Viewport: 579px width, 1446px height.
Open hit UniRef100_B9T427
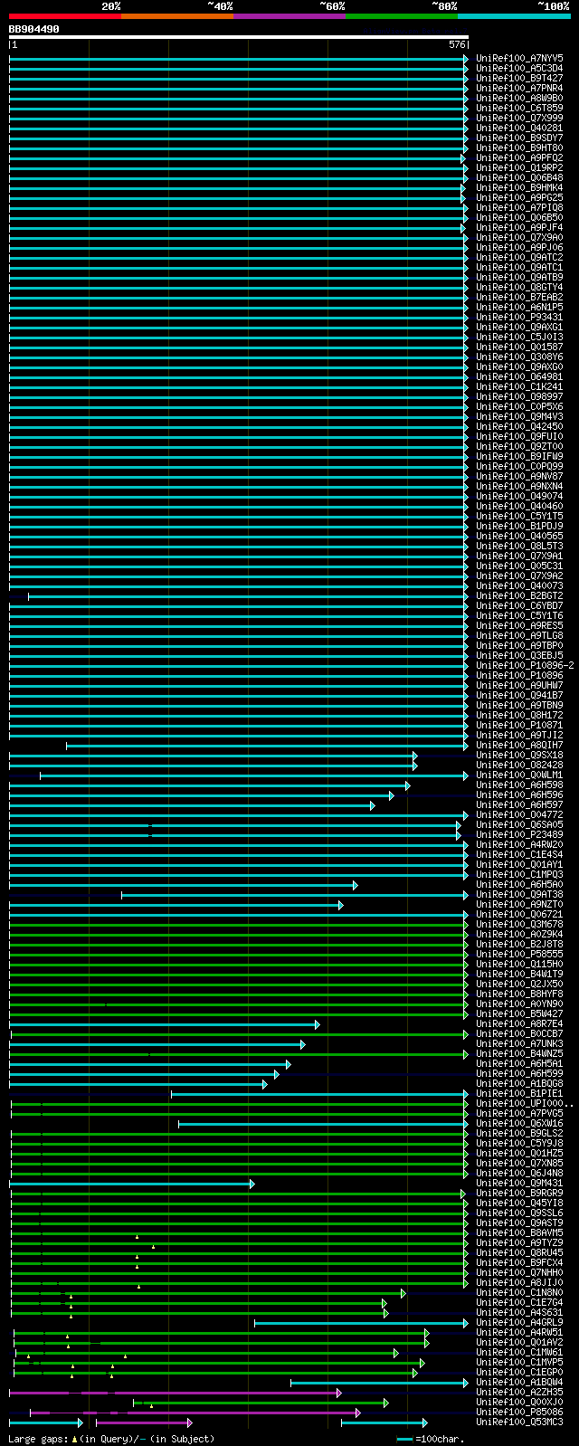pyautogui.click(x=519, y=78)
